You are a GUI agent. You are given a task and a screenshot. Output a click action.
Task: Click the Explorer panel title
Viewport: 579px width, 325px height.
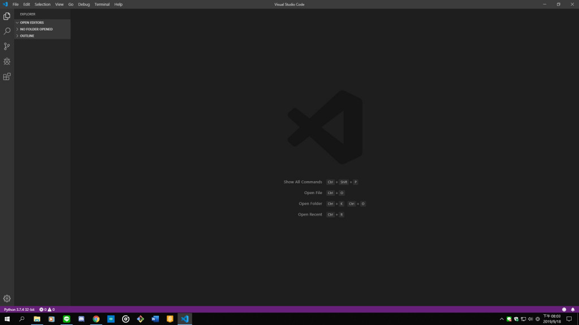tap(28, 14)
